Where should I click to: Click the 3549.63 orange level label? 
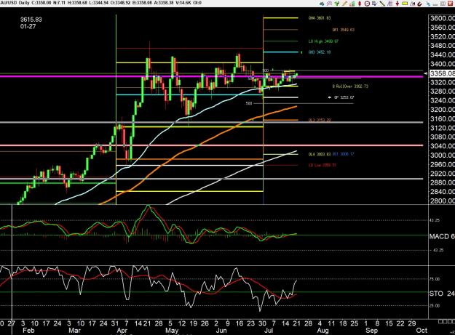click(x=344, y=30)
